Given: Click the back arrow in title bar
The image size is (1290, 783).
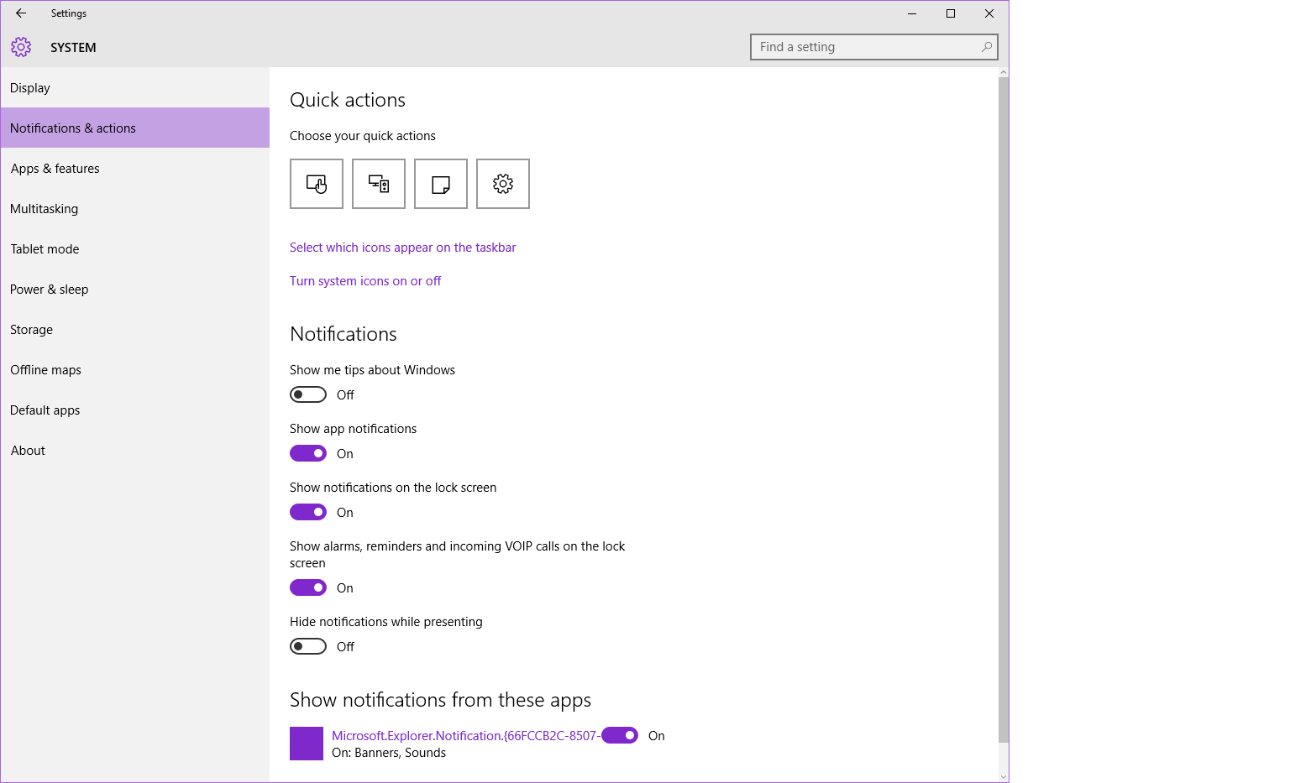Looking at the screenshot, I should point(21,13).
